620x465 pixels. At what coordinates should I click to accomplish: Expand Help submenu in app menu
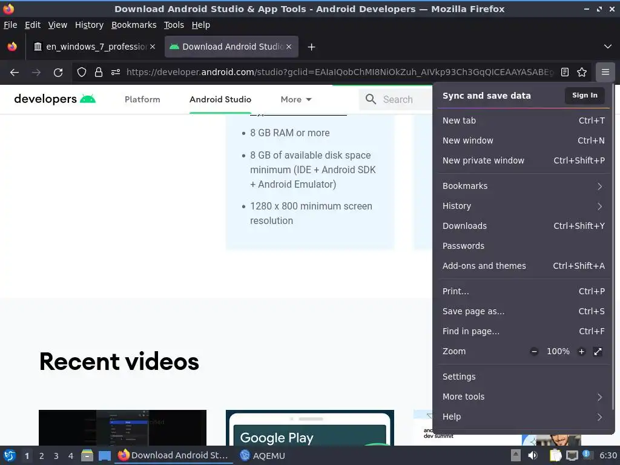point(524,417)
